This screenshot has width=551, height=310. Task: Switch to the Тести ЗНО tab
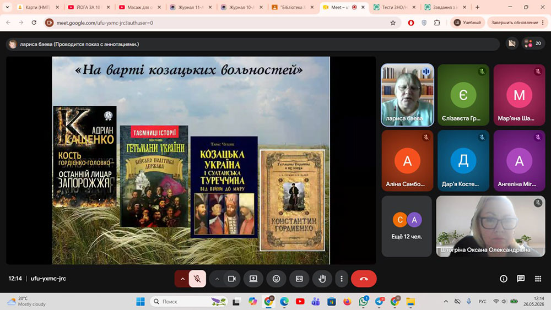pyautogui.click(x=395, y=7)
